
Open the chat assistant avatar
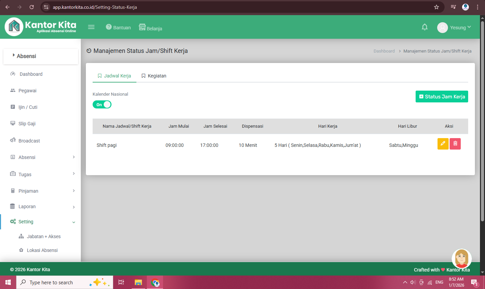point(461,259)
